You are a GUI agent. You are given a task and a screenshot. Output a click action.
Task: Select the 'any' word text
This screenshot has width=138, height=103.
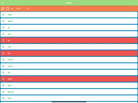coord(9,34)
